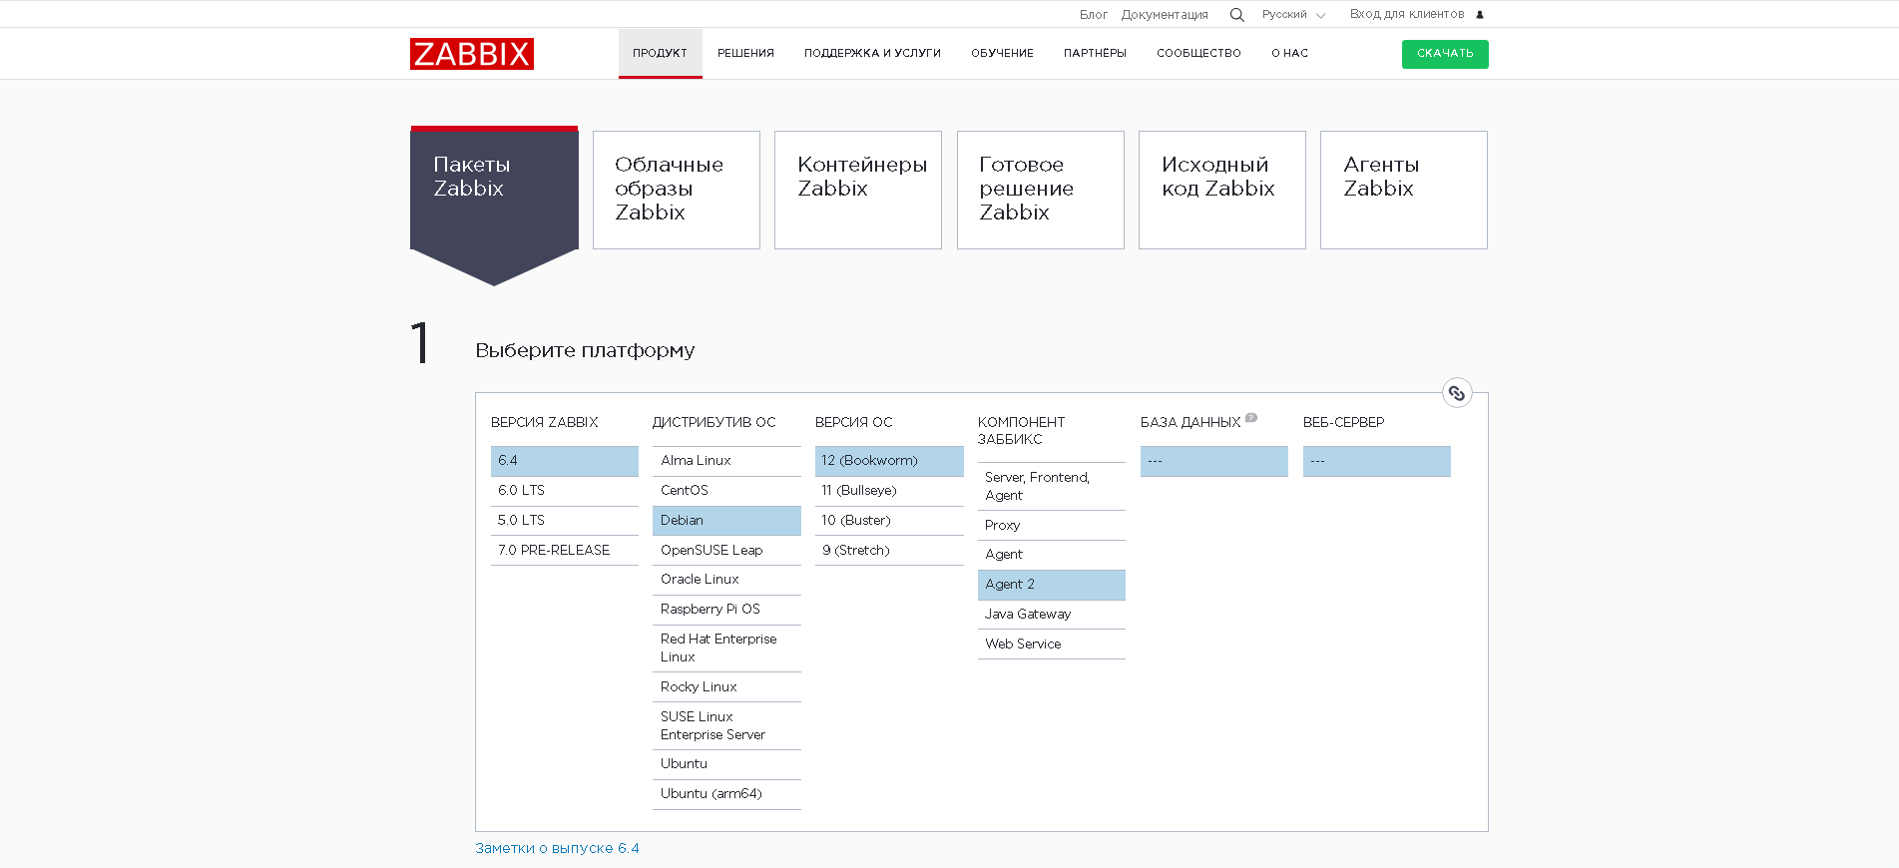
Task: Copy the permalink via link icon
Action: coord(1457,393)
